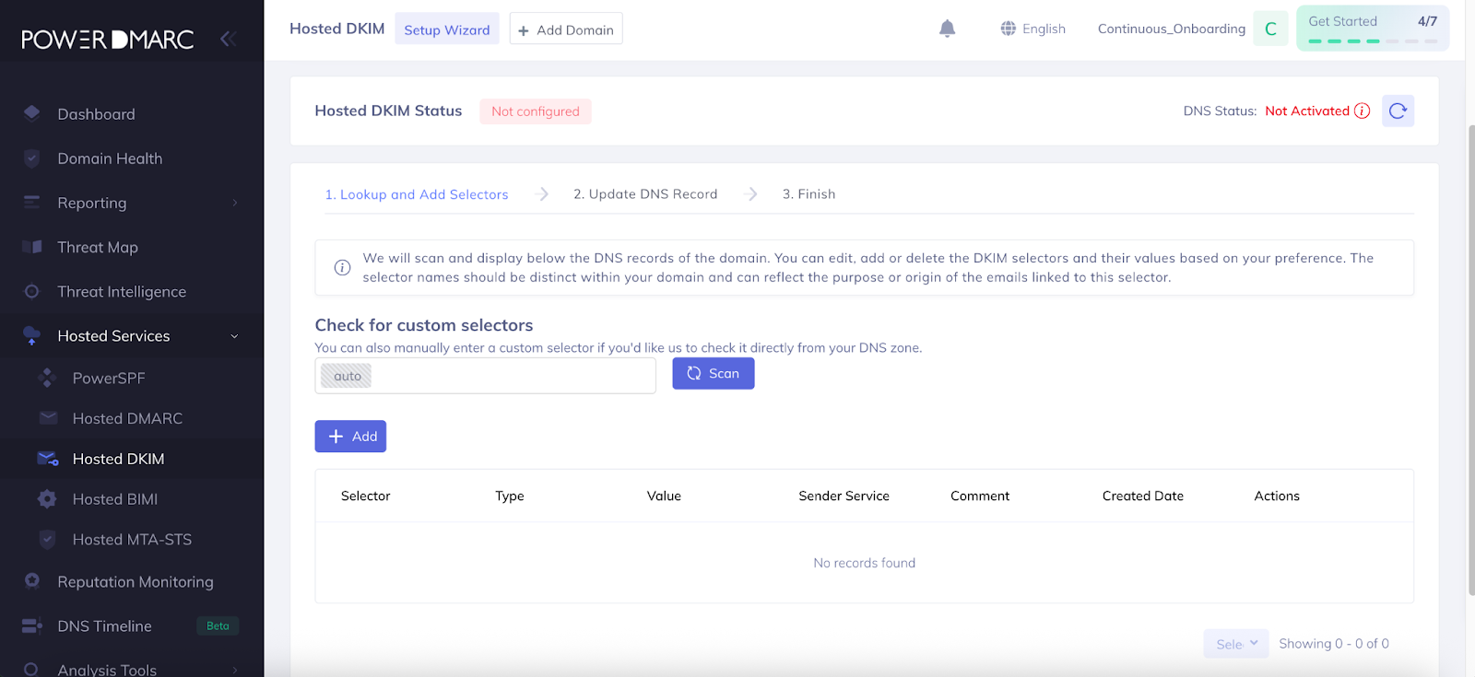Click the Hosted DMARC envelope icon
Image resolution: width=1475 pixels, height=677 pixels.
(x=48, y=418)
